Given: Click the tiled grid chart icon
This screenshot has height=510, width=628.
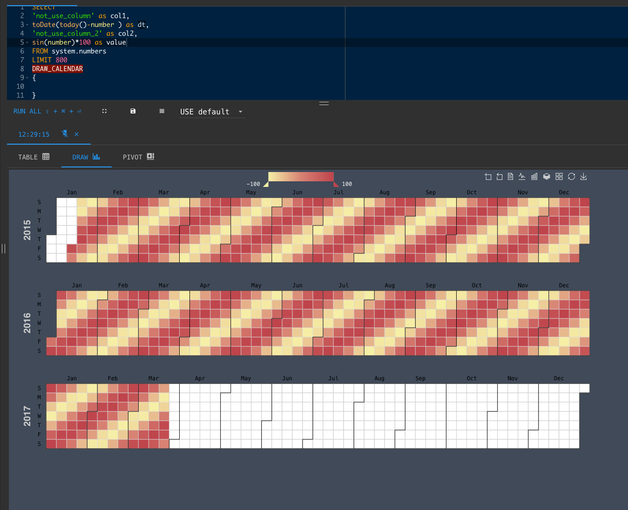Looking at the screenshot, I should pyautogui.click(x=559, y=177).
